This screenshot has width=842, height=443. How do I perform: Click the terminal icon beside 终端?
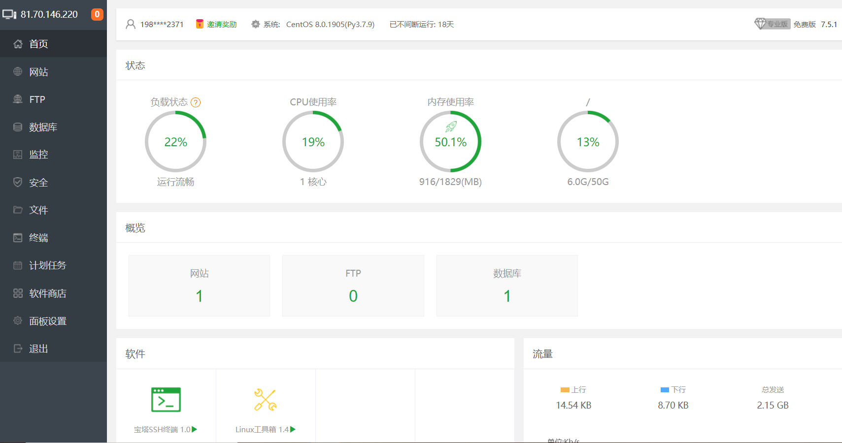click(18, 238)
